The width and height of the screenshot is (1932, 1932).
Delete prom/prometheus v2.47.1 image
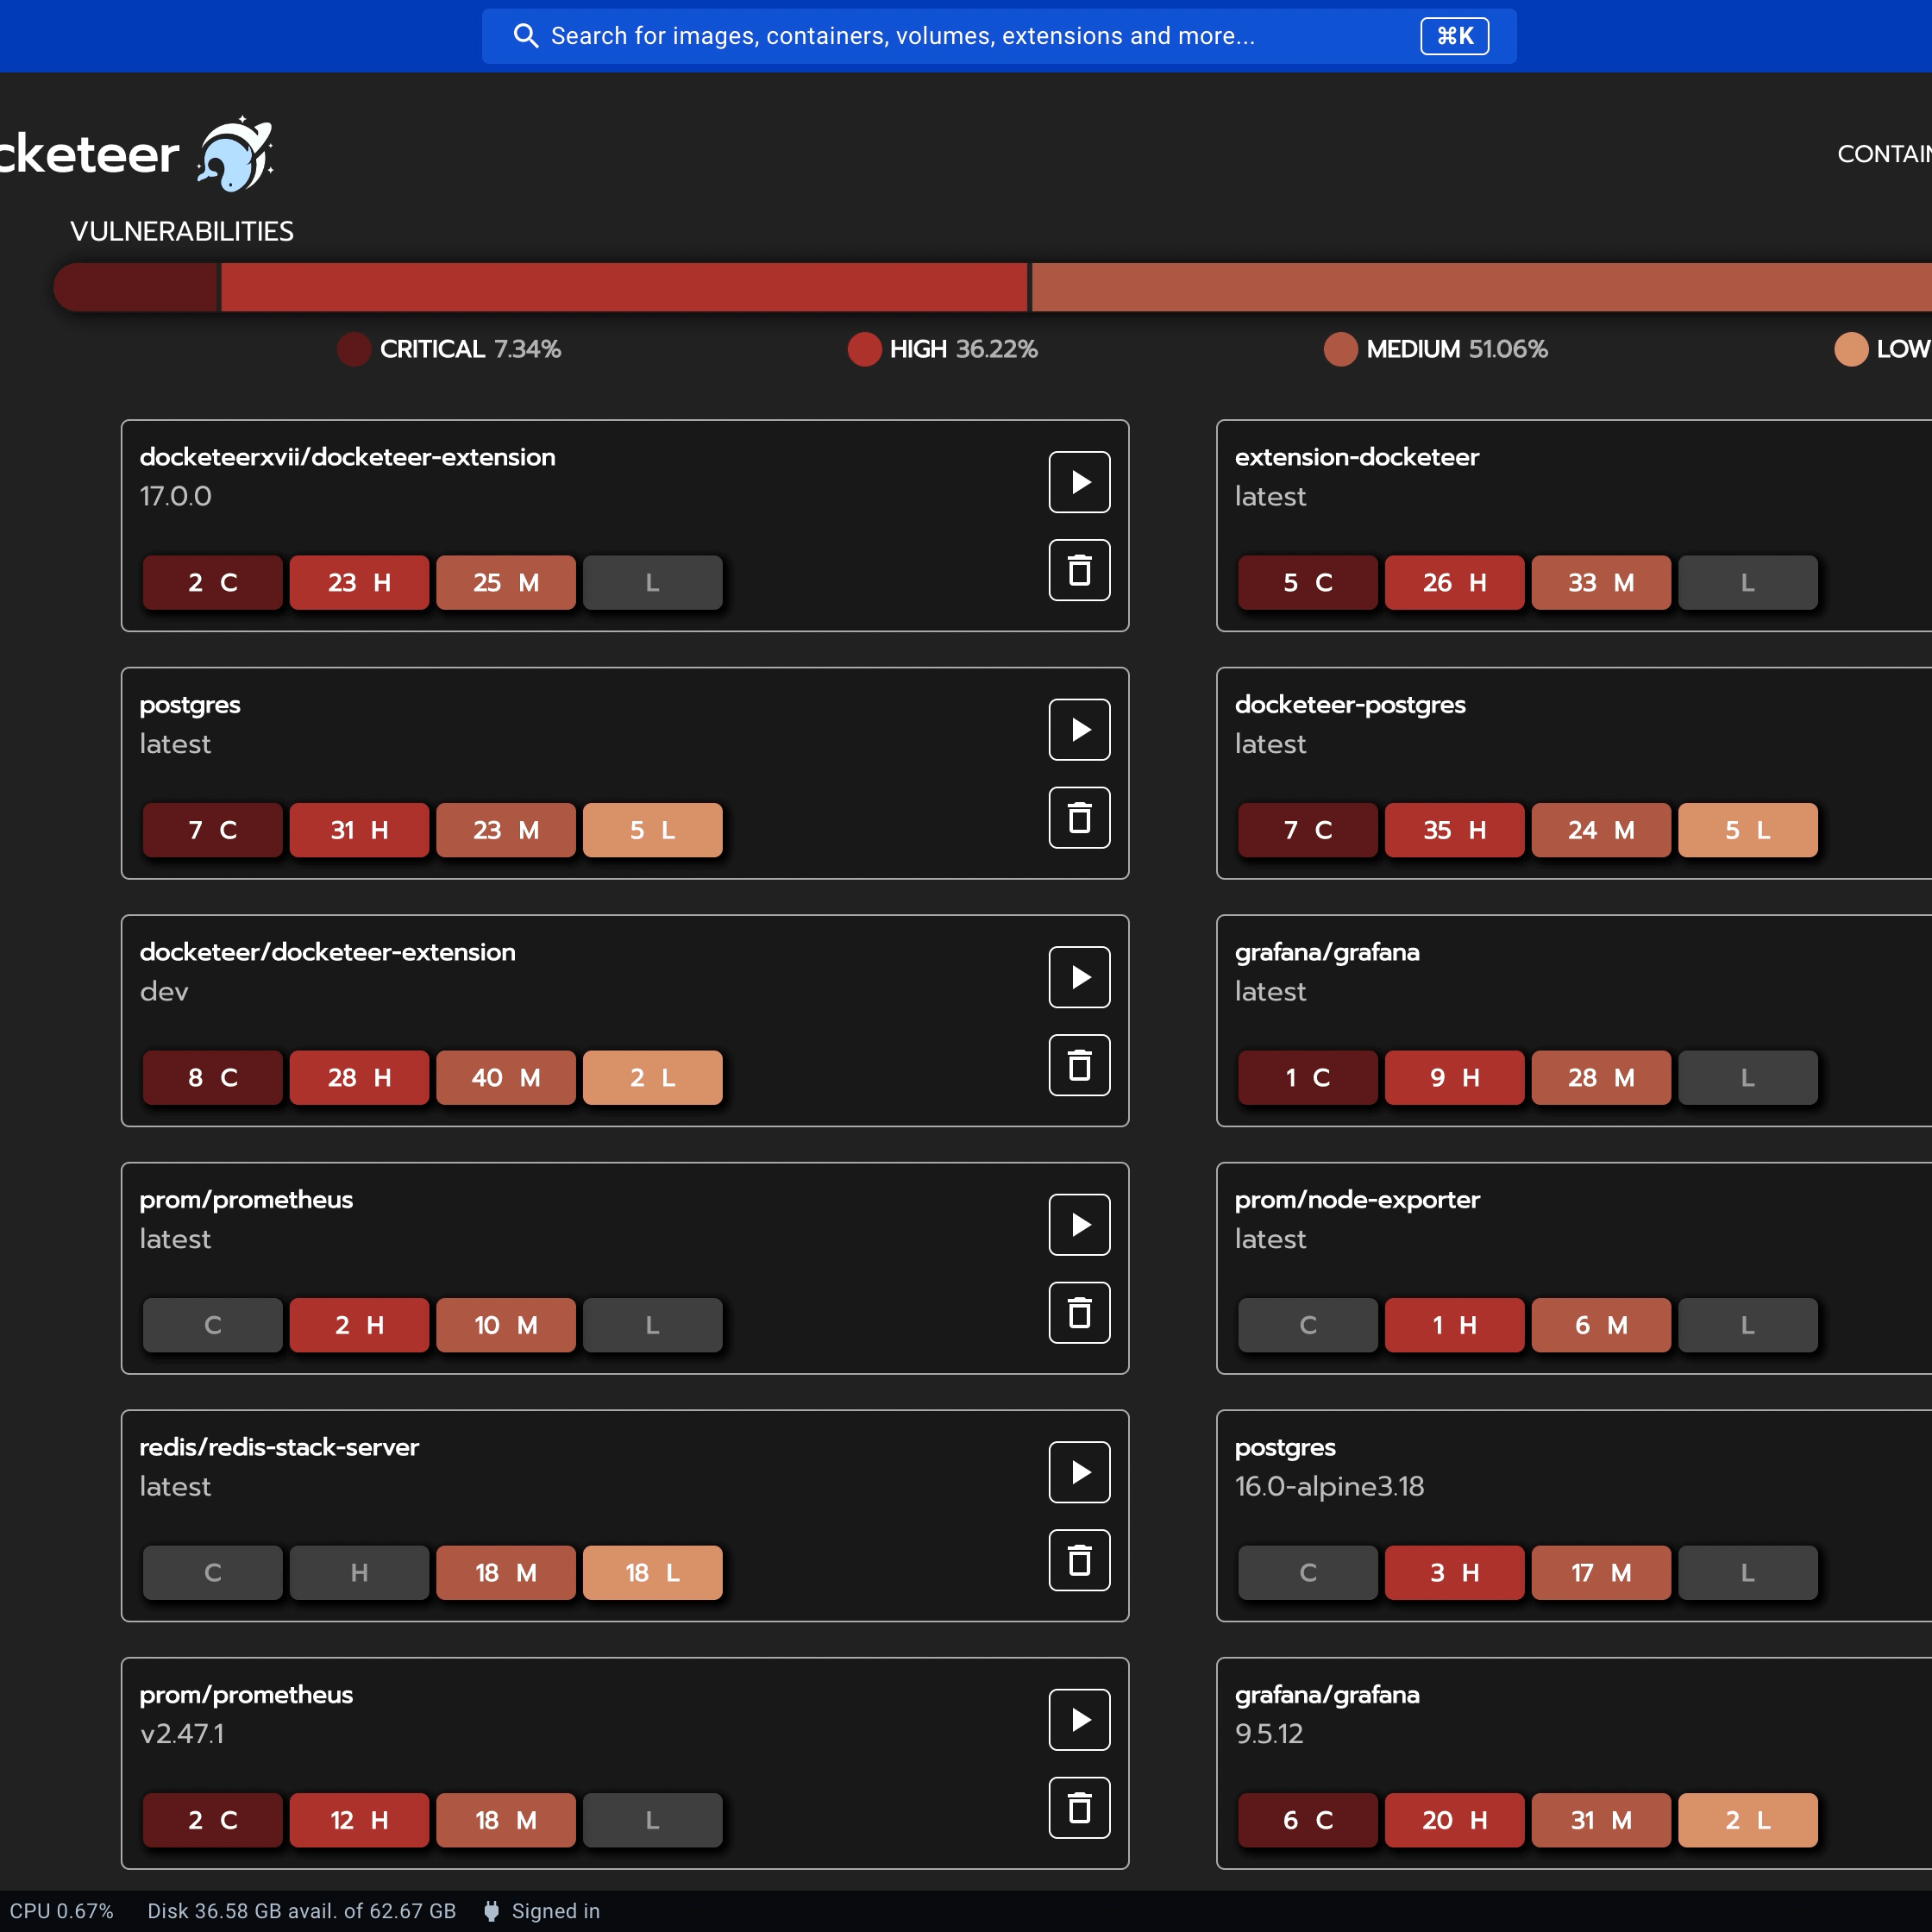[1079, 1808]
